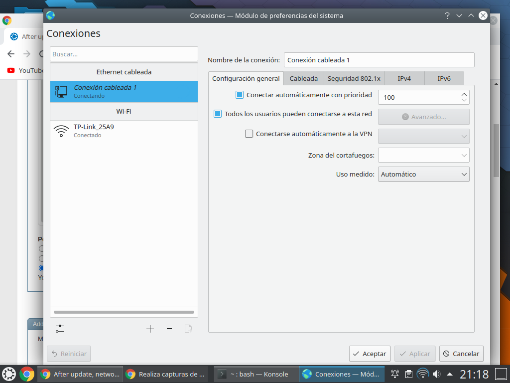Click the connection list horizontal scrollbar

[124, 312]
